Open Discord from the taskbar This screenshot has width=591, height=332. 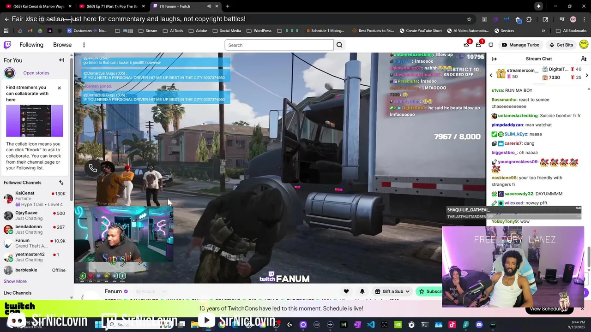tap(479, 325)
